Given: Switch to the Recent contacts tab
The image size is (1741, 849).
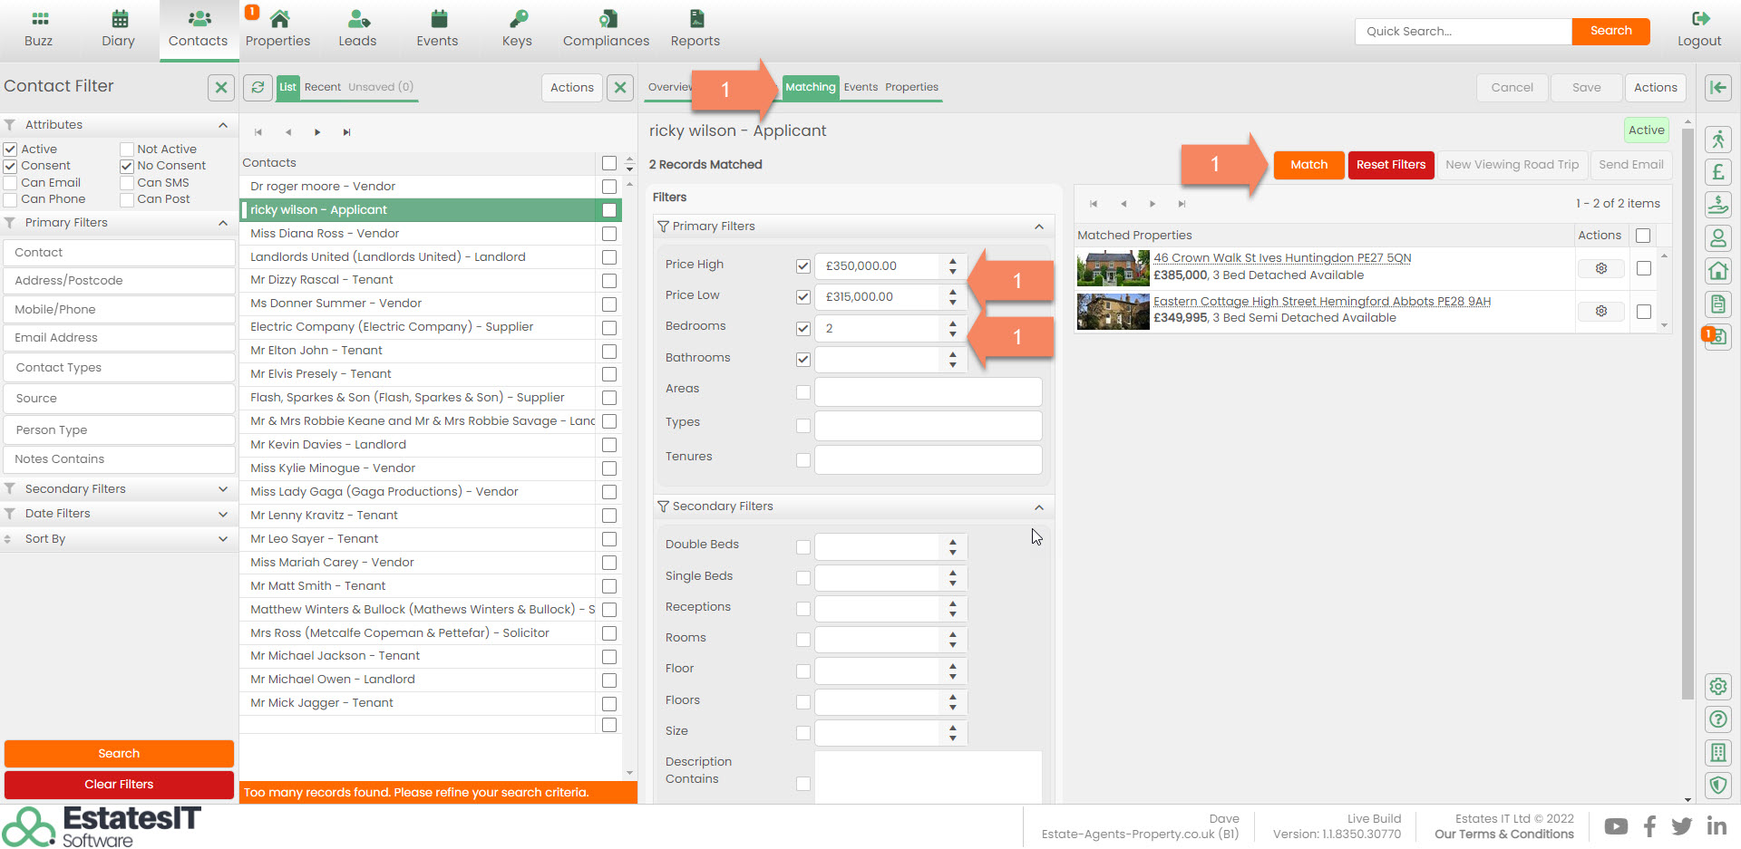Looking at the screenshot, I should (x=322, y=87).
